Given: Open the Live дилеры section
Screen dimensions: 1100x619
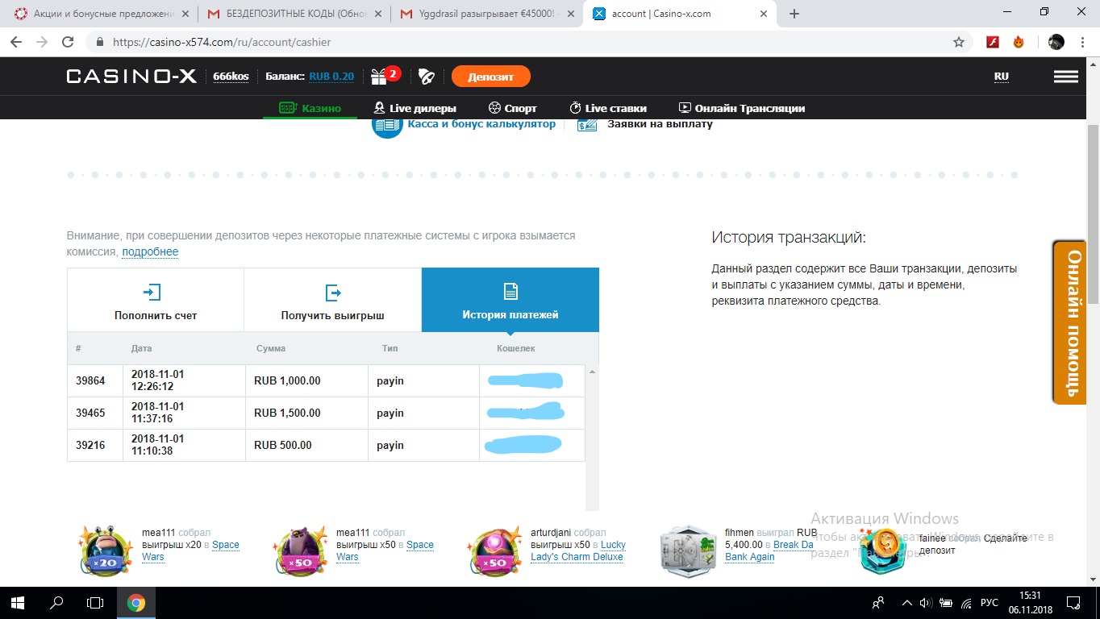Looking at the screenshot, I should 415,108.
